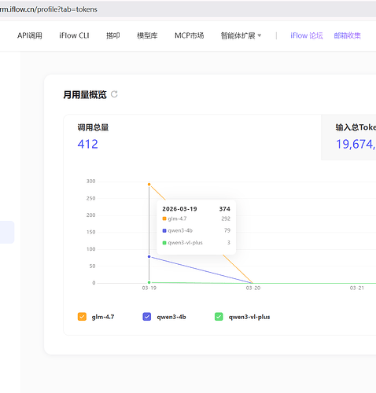
Task: Go to the iFlow CLI nav item
Action: coord(74,35)
